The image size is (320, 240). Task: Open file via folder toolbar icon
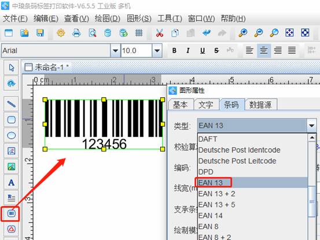tap(24, 33)
